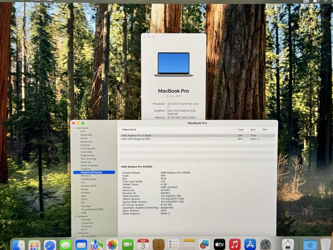Click the MacBook Pro laptop image
333x250 pixels.
click(173, 64)
